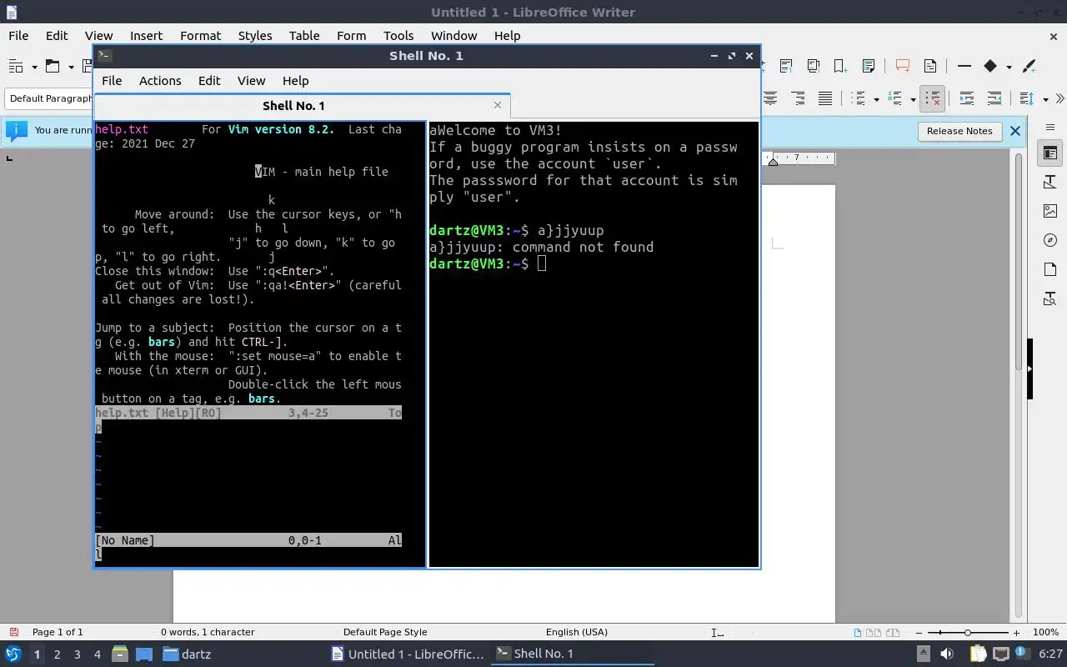Click the Line Spacing icon
Screen dimensions: 1067x667
[x=1027, y=98]
